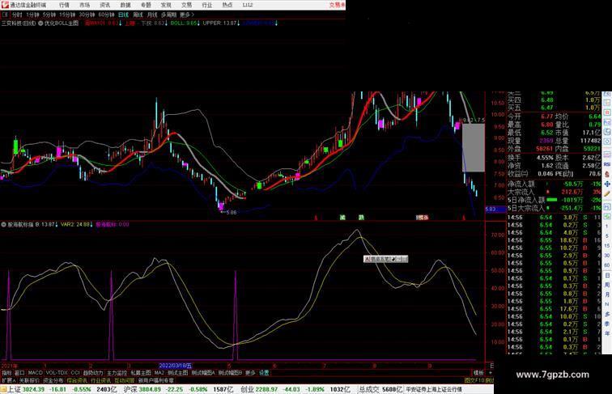This screenshot has height=394, width=612.
Task: Click the clock icon in right sidebar
Action: pos(607,142)
